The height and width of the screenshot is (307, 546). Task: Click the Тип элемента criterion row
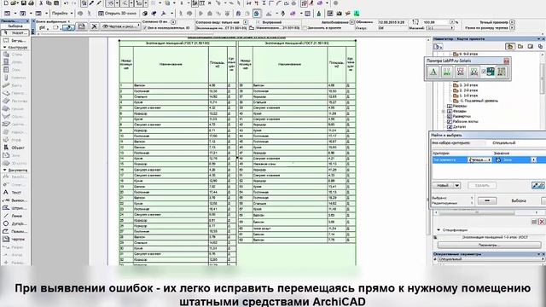[x=489, y=159]
